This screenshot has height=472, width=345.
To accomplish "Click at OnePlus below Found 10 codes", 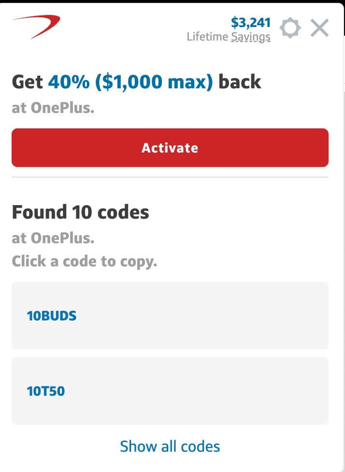I will click(x=53, y=237).
